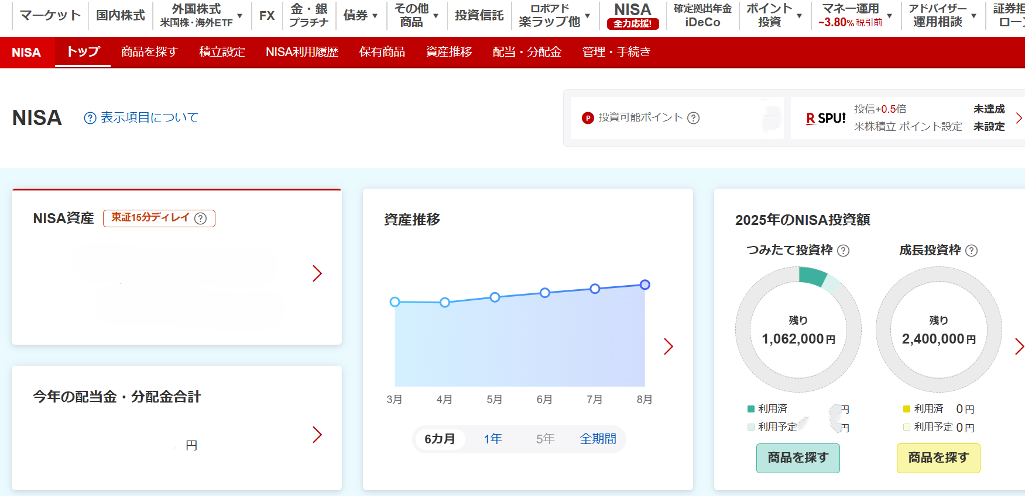
Task: Open the 配当・分配金 tab
Action: coord(527,52)
